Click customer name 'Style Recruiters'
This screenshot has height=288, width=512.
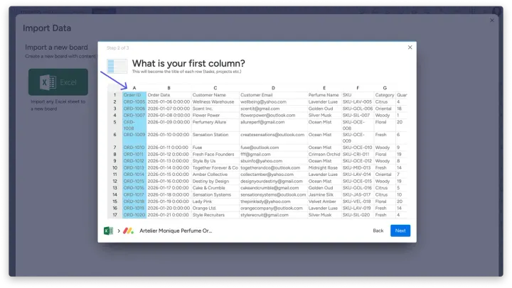tap(208, 215)
